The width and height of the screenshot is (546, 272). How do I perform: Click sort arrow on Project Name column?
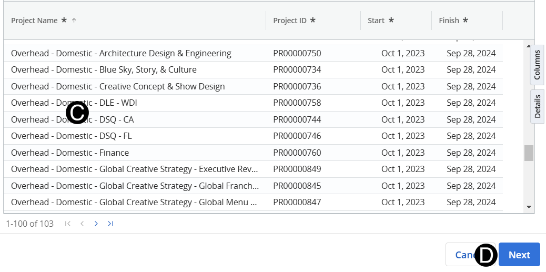click(74, 21)
